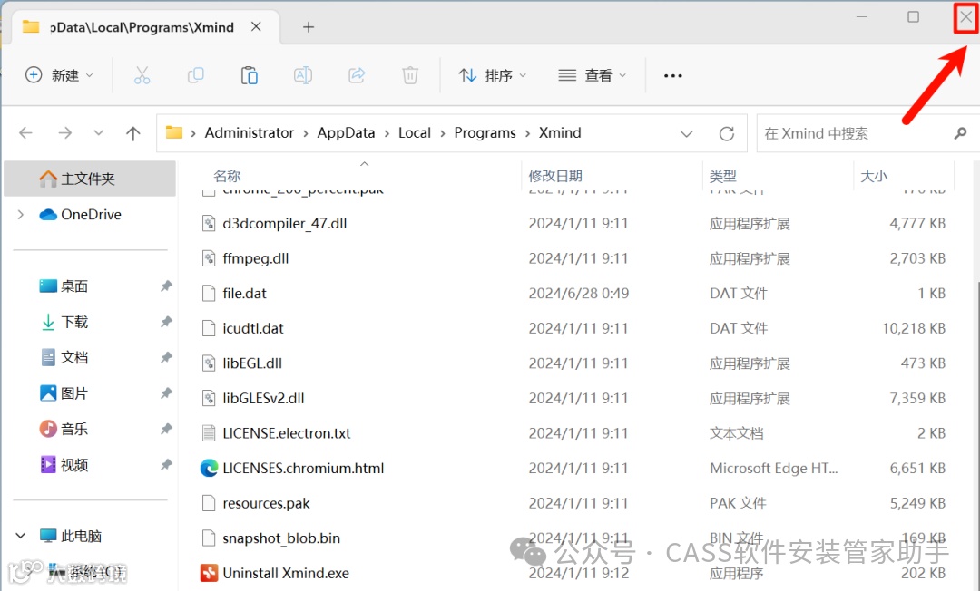Select file resources.pak

point(266,503)
